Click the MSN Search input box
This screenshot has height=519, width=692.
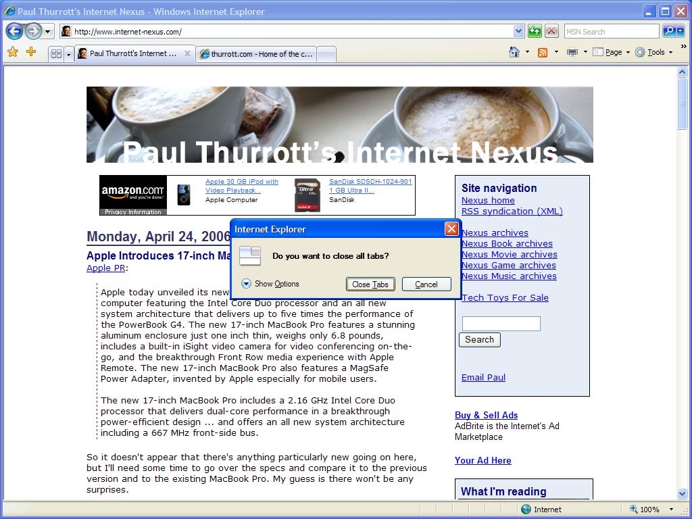(611, 31)
